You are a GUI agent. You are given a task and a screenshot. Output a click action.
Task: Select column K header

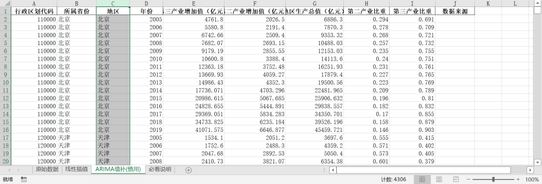tap(488, 3)
